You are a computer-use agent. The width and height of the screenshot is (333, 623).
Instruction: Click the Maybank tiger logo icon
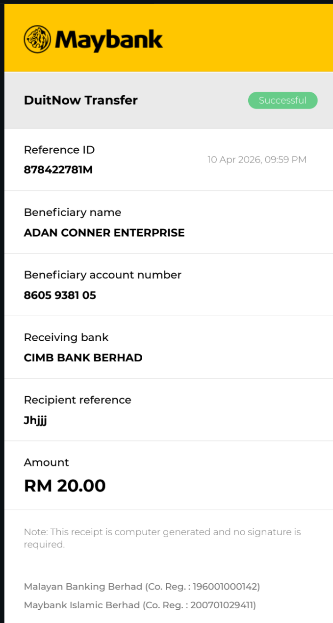click(38, 40)
